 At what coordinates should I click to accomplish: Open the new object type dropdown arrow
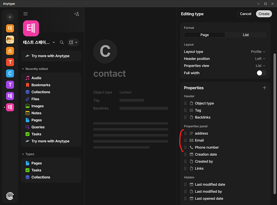click(77, 42)
